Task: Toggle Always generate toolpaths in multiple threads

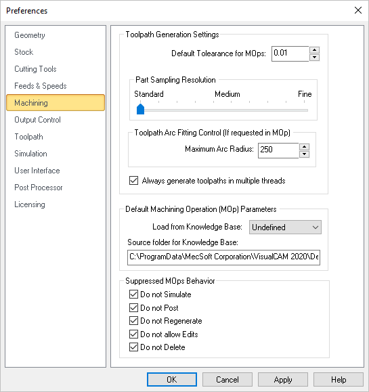Action: tap(134, 181)
